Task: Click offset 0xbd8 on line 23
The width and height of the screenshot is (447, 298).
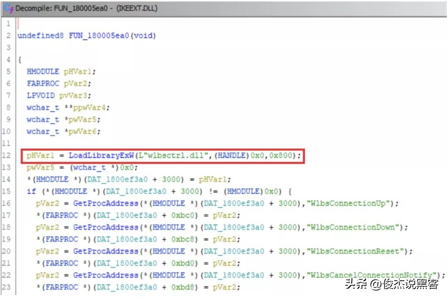Action: pos(183,287)
